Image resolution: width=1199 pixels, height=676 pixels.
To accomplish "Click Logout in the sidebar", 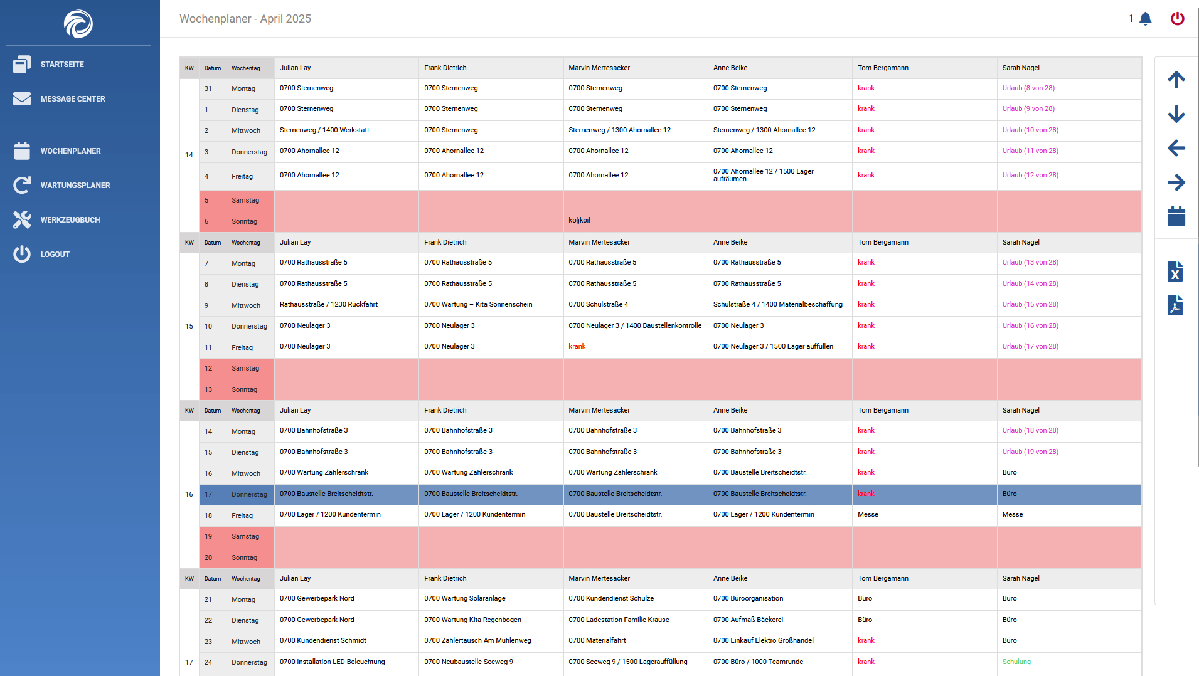I will point(55,255).
